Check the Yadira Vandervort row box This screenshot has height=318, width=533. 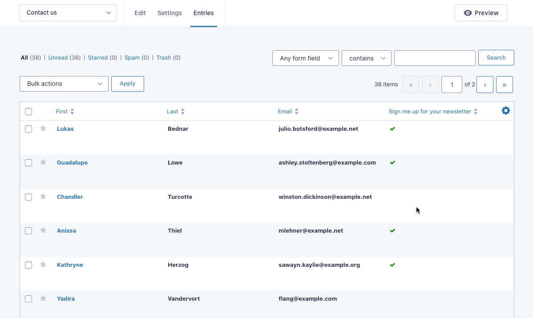28,299
